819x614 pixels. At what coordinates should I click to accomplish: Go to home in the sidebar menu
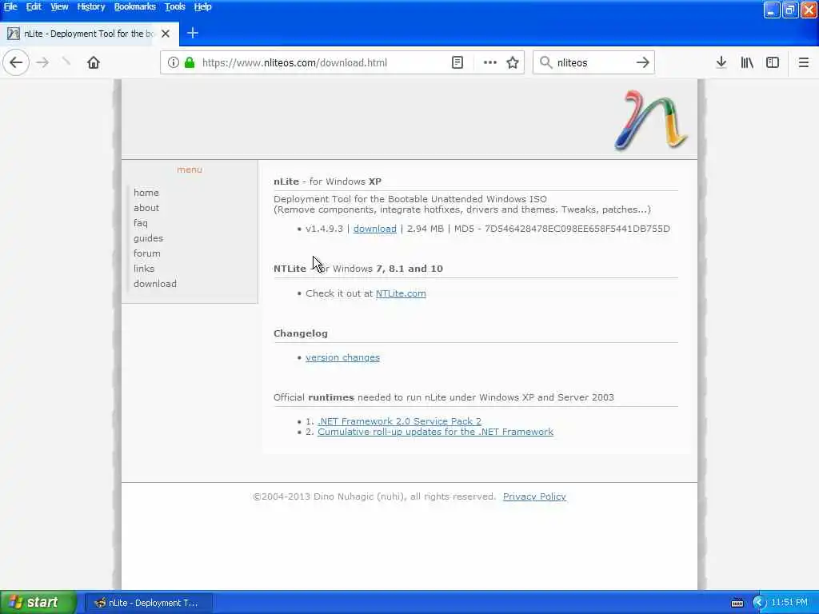(146, 193)
